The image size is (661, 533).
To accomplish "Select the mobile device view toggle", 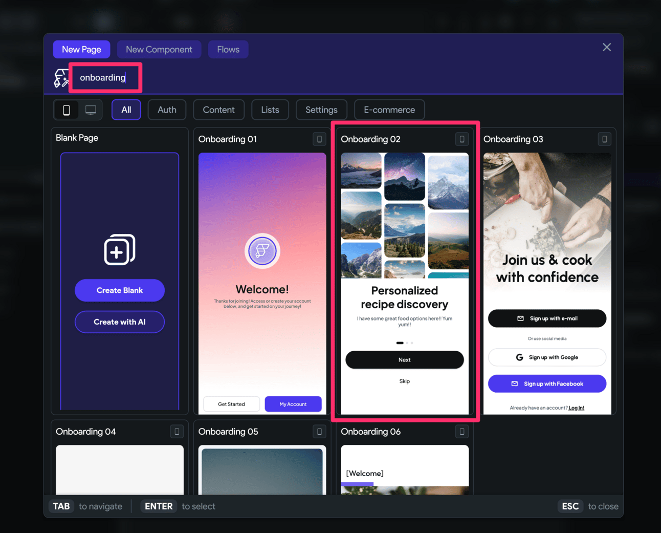I will (x=67, y=110).
